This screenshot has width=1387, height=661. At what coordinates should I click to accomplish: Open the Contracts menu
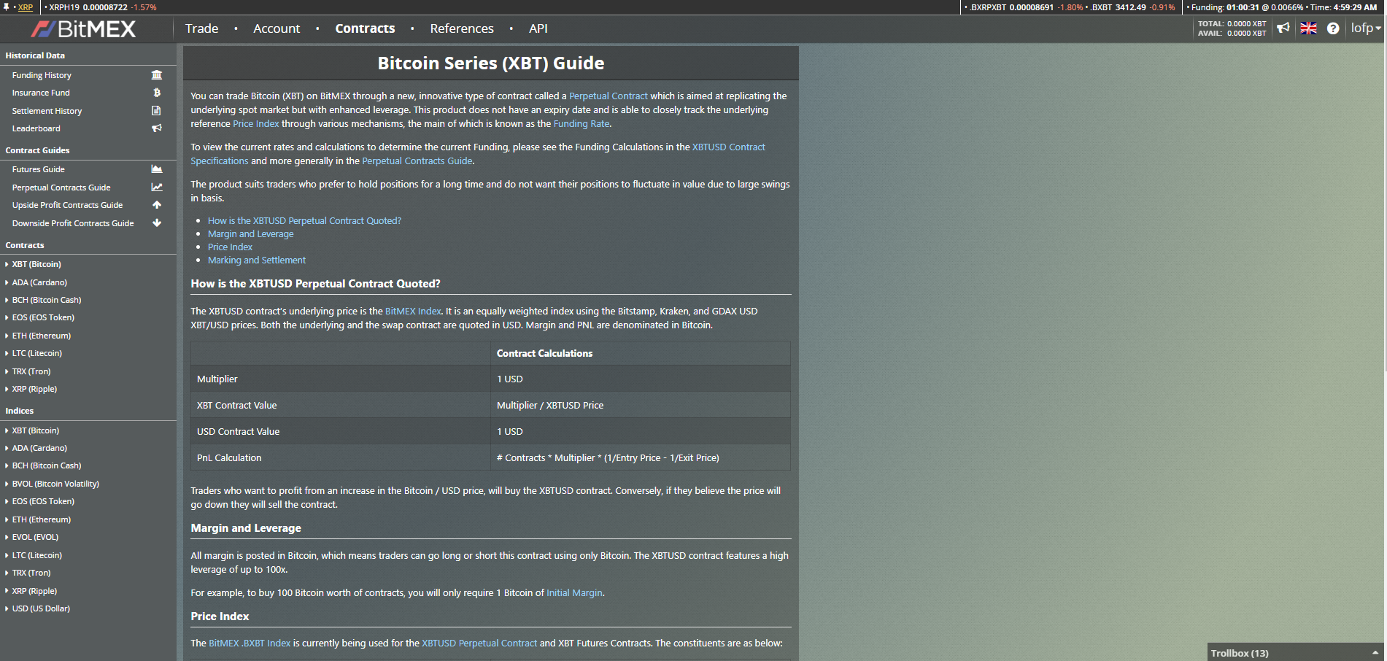tap(365, 28)
